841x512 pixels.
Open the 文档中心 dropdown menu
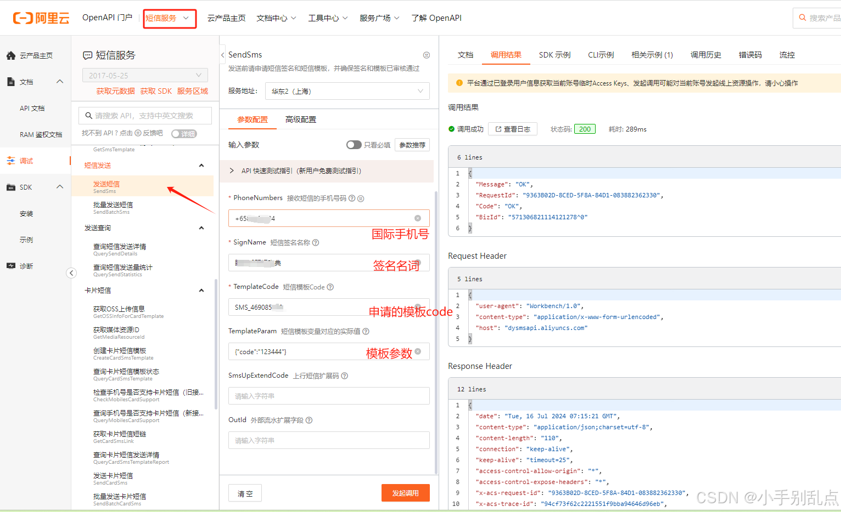coord(276,18)
